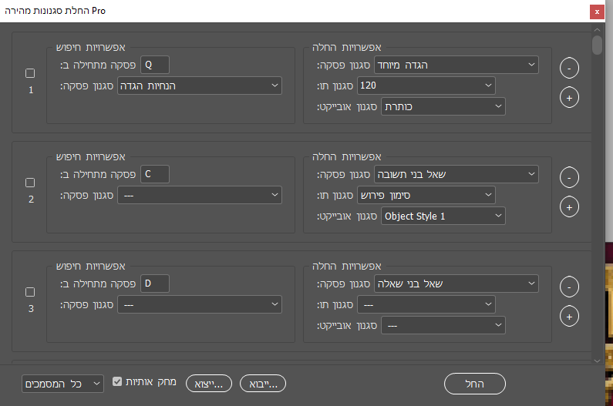Click the plus button for row 1
The width and height of the screenshot is (613, 406).
tap(569, 98)
